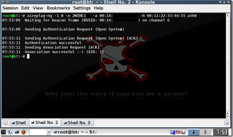
Task: Switch to Shell No. 3 tab
Action: coord(77,123)
